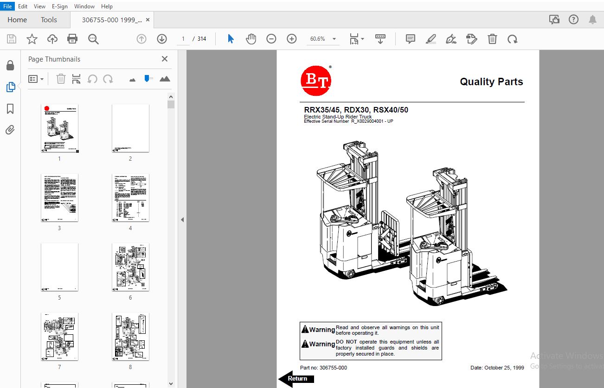Open the security lock panel icon
The height and width of the screenshot is (388, 604).
10,65
